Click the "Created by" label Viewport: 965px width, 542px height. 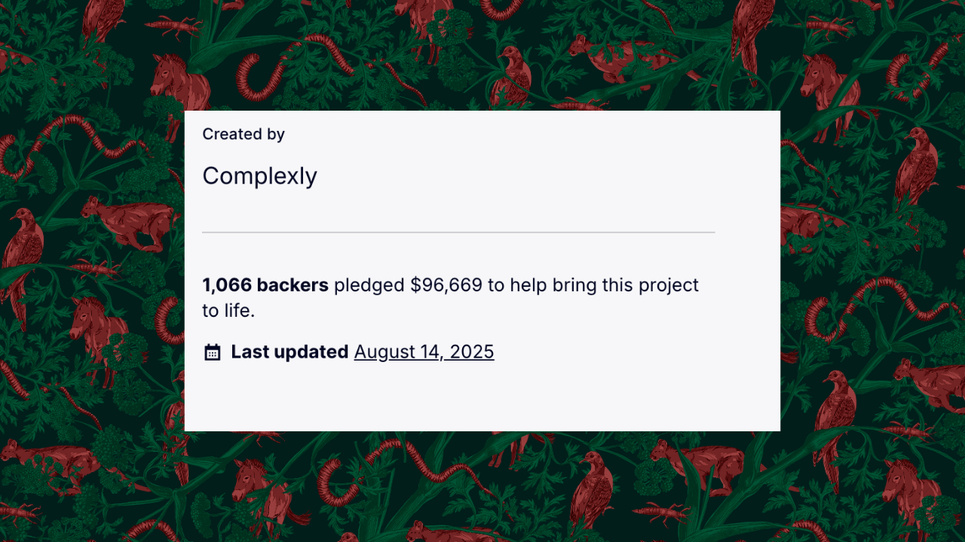[x=244, y=134]
